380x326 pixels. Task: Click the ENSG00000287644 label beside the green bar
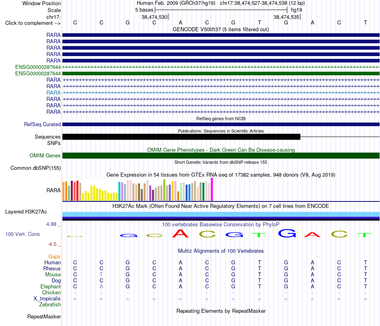pyautogui.click(x=38, y=74)
